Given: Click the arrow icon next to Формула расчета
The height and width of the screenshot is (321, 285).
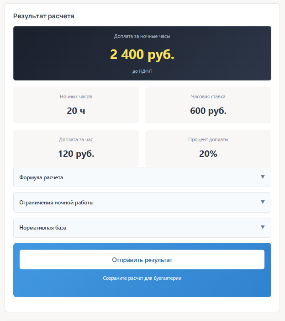Looking at the screenshot, I should click(263, 177).
